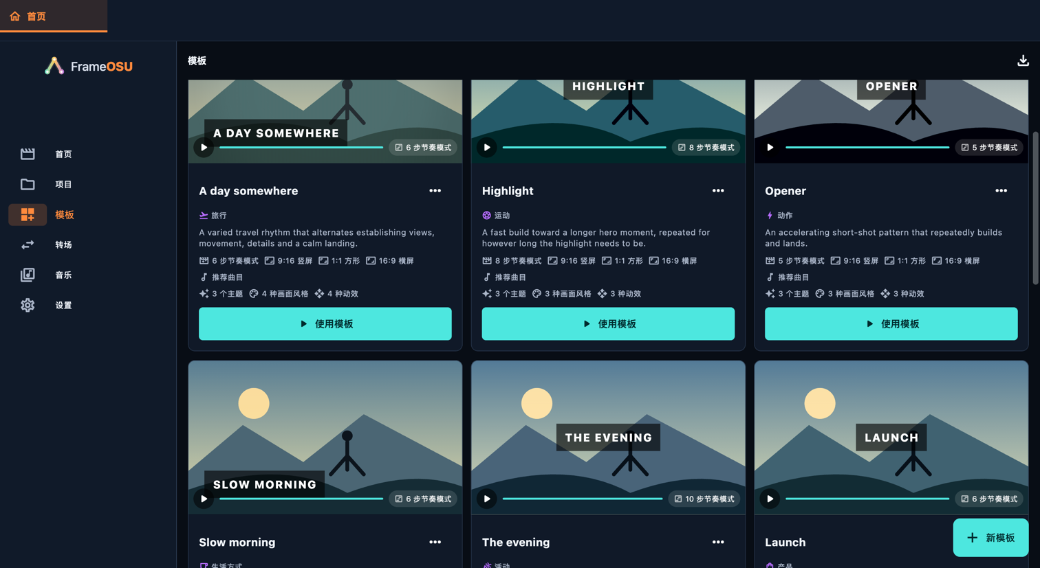Click the FrameOSU logo
1040x568 pixels.
(88, 66)
